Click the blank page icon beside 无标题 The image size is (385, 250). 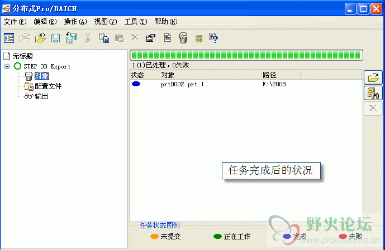tap(7, 56)
